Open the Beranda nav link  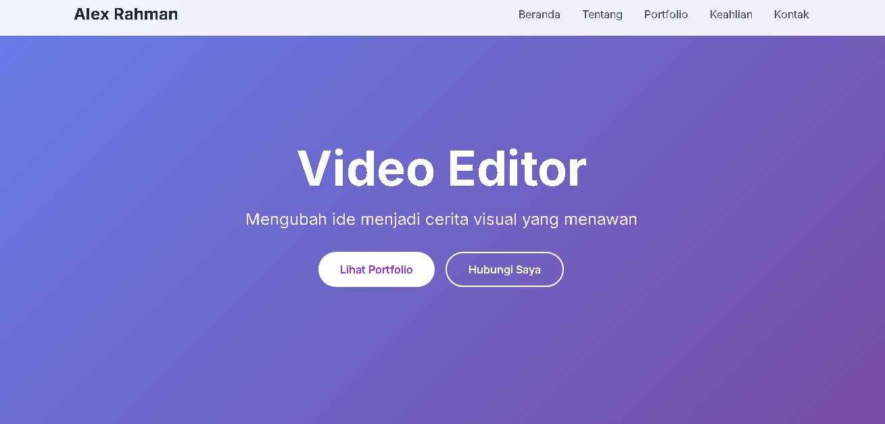point(540,14)
